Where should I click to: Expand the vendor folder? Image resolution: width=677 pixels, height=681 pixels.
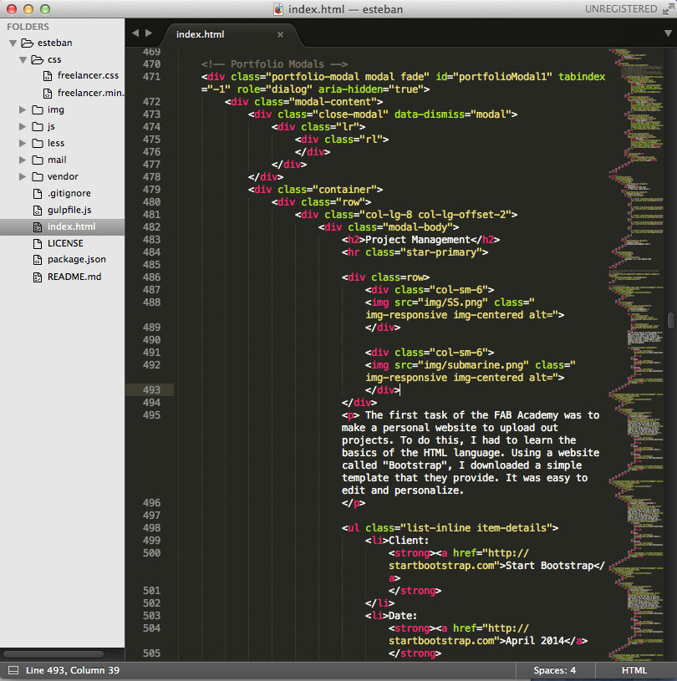click(x=23, y=176)
